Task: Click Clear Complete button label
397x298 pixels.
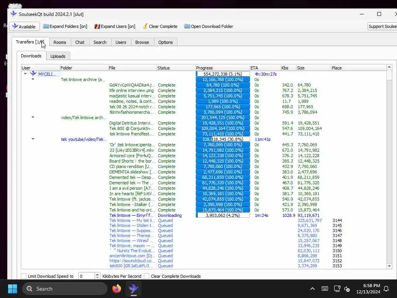Action: (163, 26)
